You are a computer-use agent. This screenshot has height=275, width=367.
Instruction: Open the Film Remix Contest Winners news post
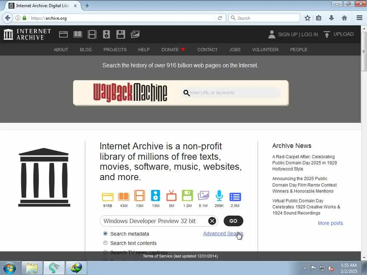pyautogui.click(x=305, y=185)
